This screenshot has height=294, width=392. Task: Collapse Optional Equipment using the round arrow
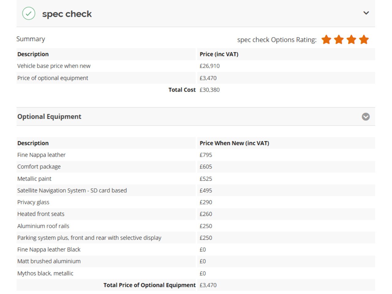click(x=366, y=117)
